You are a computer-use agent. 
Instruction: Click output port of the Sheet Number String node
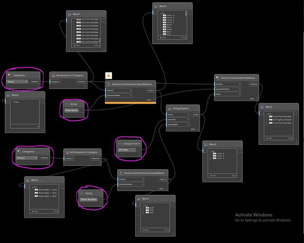tap(101, 199)
